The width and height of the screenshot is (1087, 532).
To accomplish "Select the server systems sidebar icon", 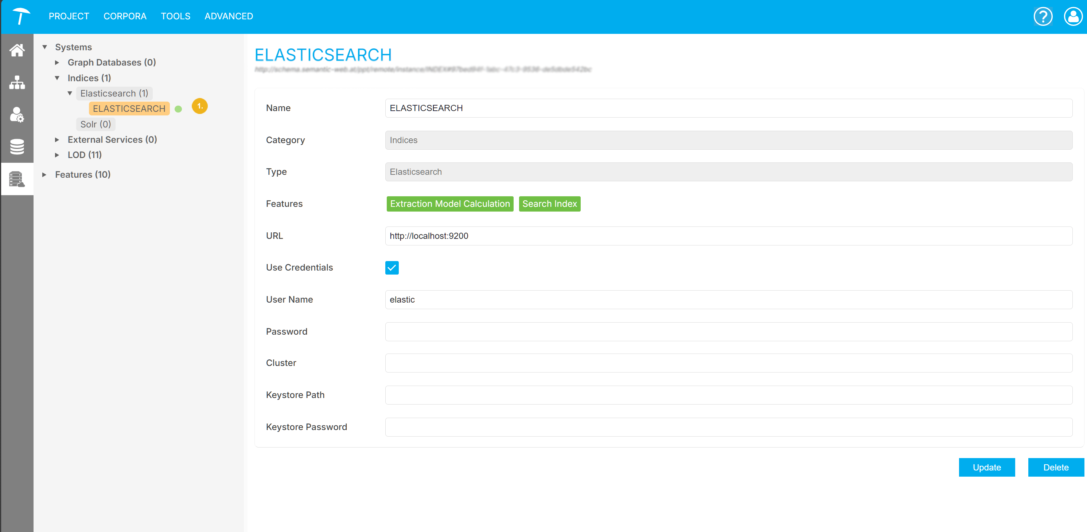I will (x=17, y=179).
